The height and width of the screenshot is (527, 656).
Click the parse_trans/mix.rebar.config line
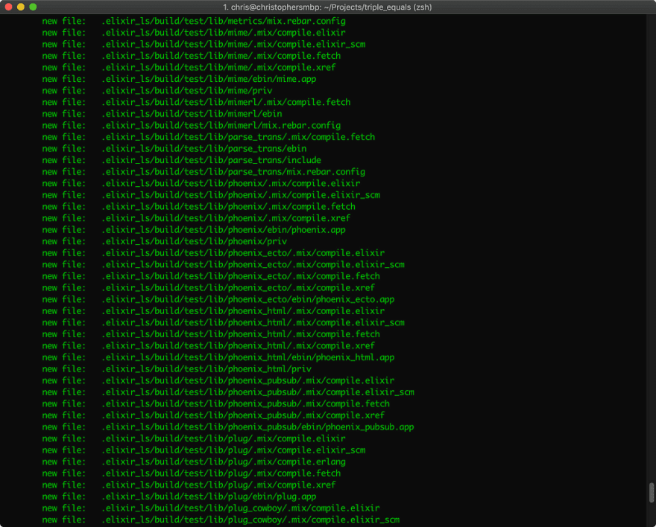(204, 172)
